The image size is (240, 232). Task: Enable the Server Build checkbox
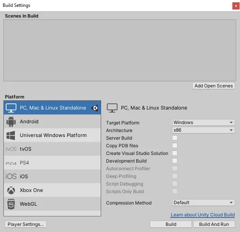pyautogui.click(x=175, y=138)
